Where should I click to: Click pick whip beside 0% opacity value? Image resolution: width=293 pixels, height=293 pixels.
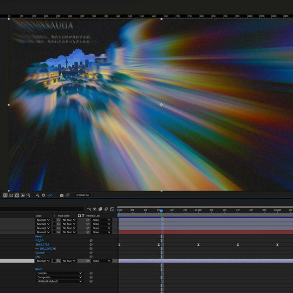pos(91,257)
